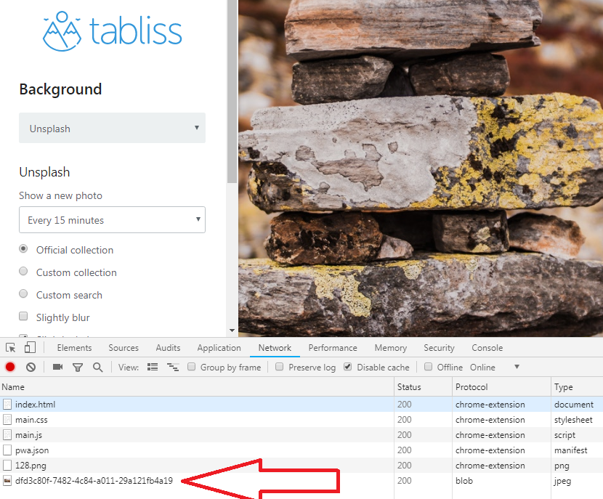Image resolution: width=603 pixels, height=499 pixels.
Task: Open the Elements tab
Action: pos(74,347)
